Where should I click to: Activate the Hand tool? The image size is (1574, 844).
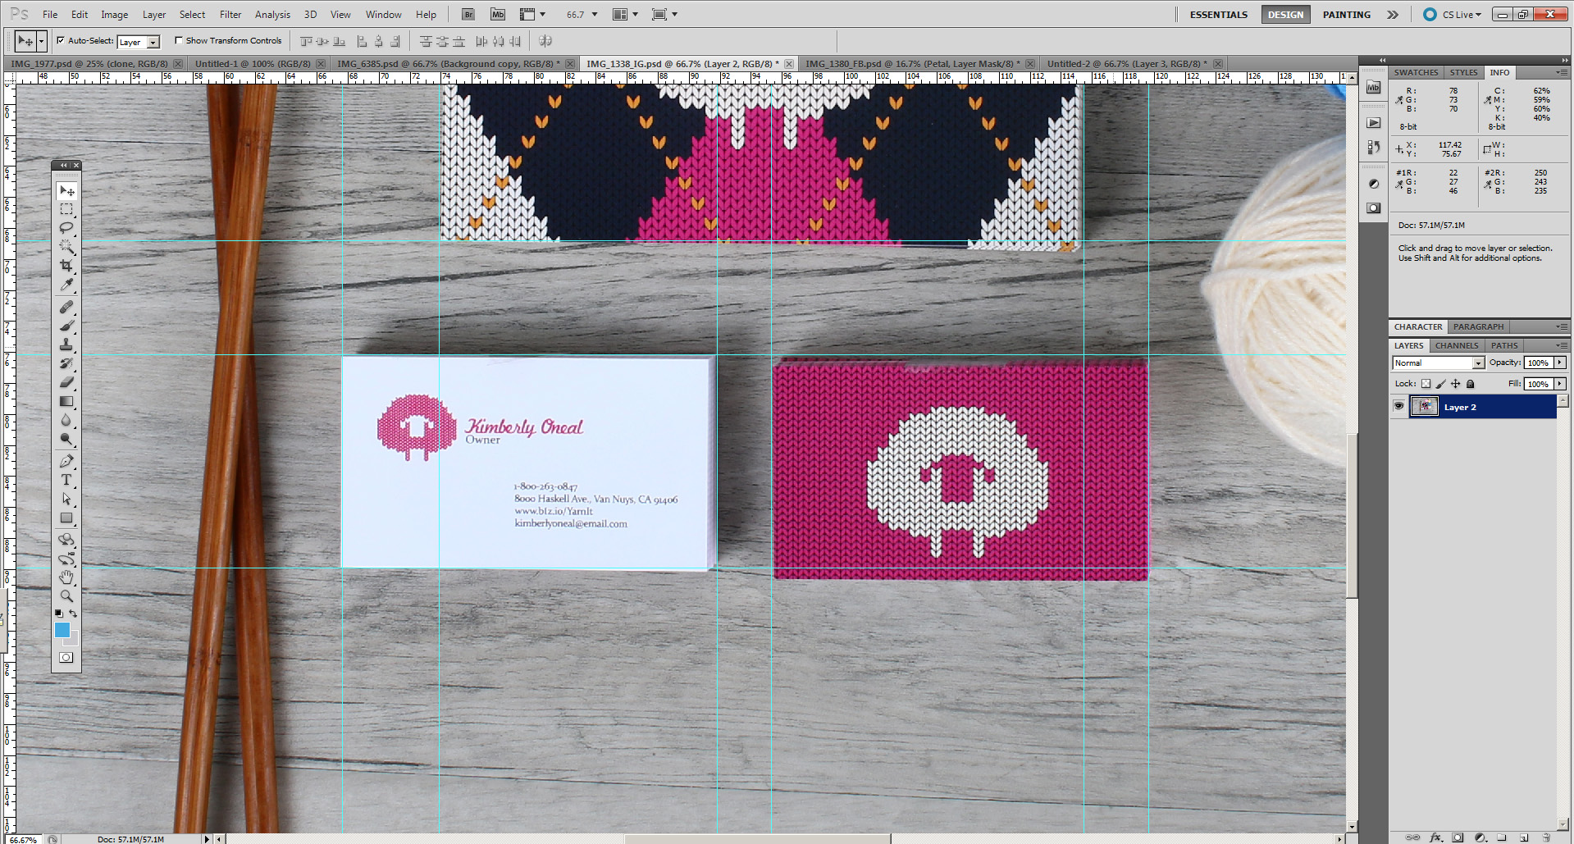(66, 577)
